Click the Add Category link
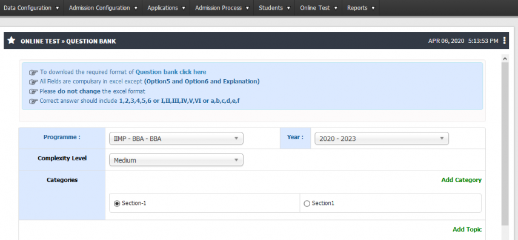The height and width of the screenshot is (240, 518). [461, 180]
